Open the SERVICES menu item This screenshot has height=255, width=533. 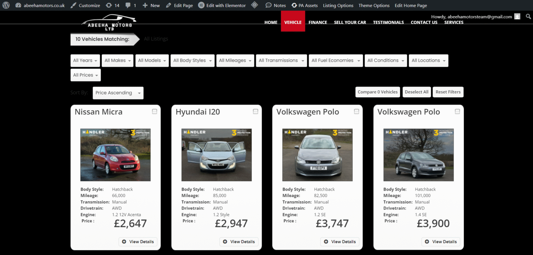coord(454,22)
